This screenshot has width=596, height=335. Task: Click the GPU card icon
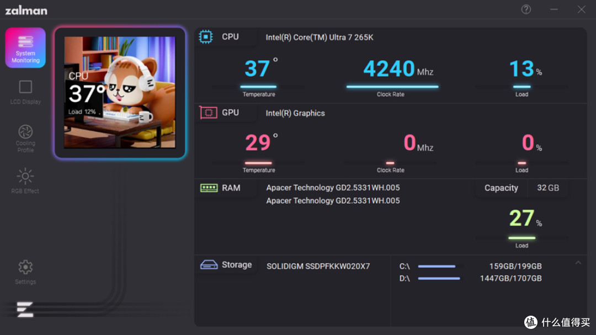point(208,113)
